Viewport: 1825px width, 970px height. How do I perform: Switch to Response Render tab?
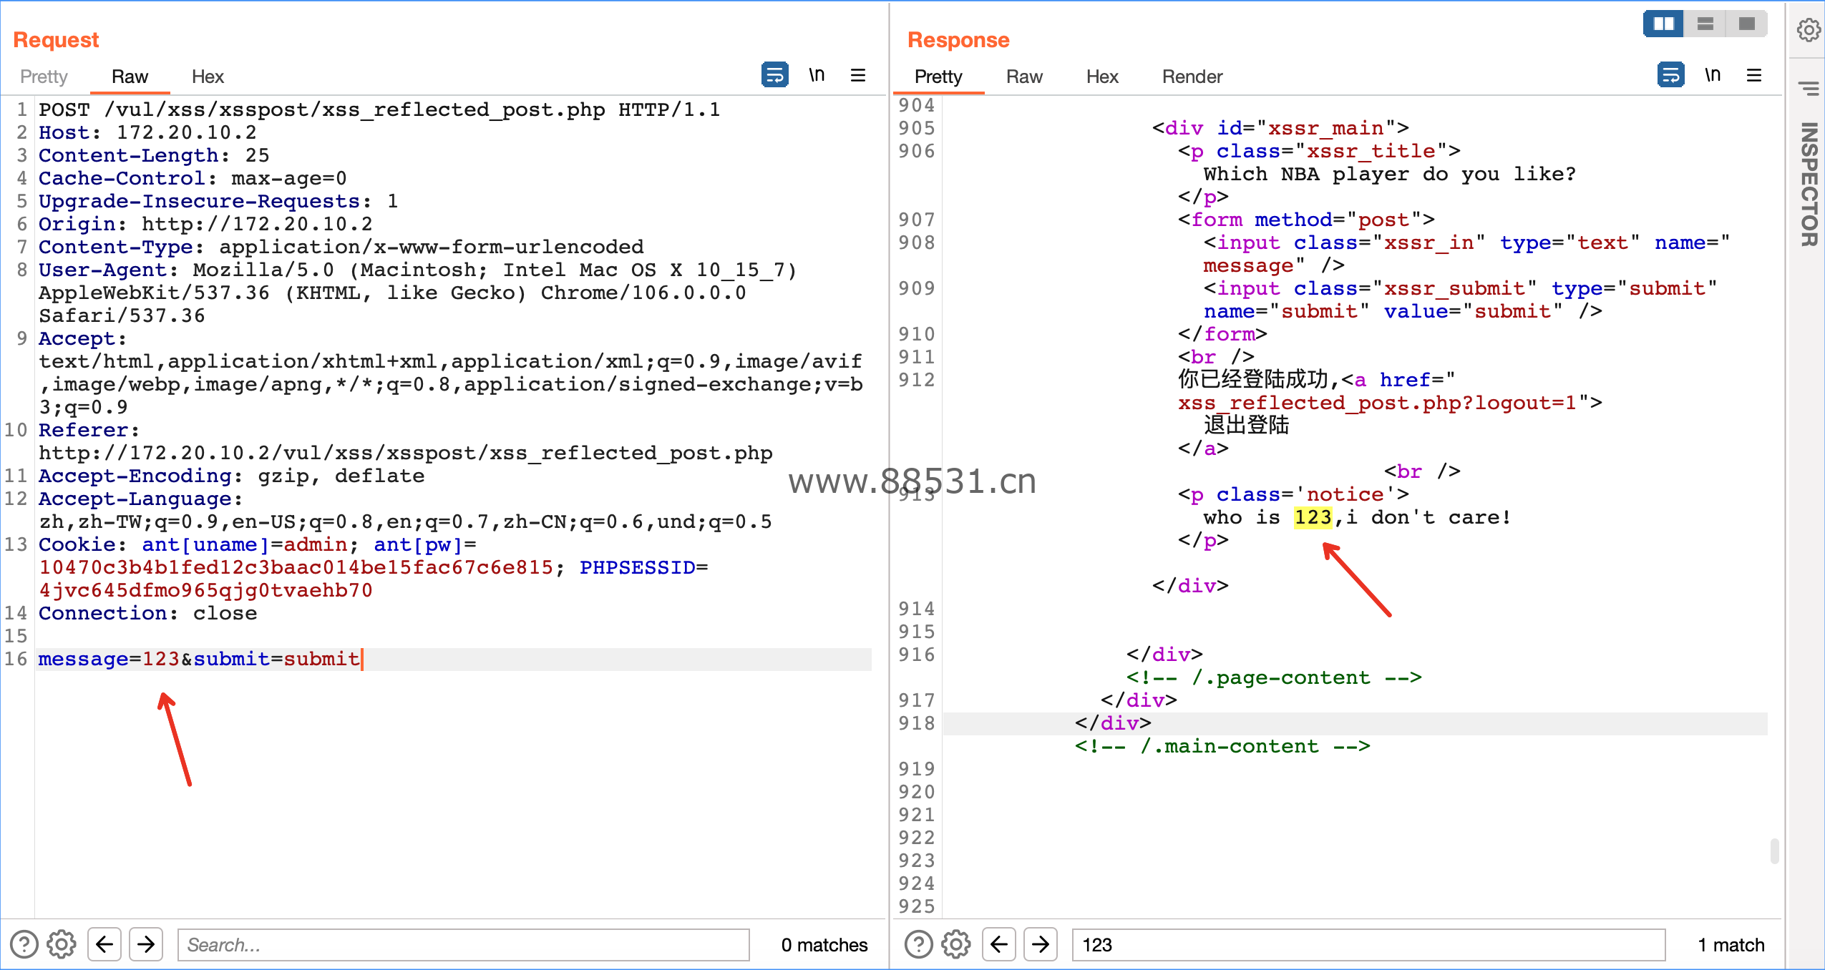pyautogui.click(x=1192, y=77)
